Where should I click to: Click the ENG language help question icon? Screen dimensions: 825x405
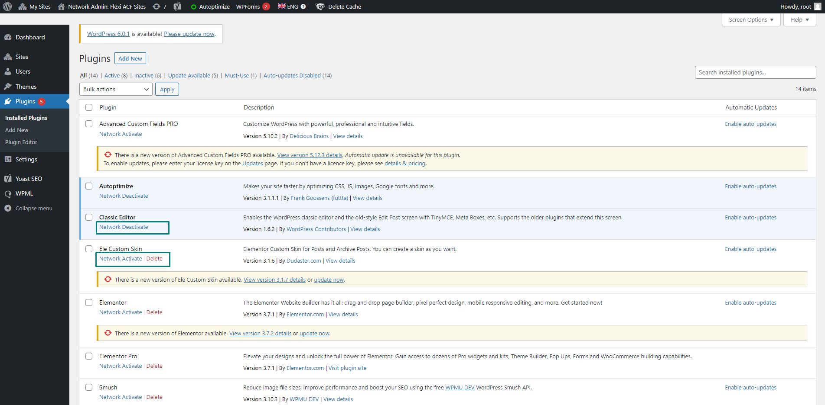click(303, 6)
